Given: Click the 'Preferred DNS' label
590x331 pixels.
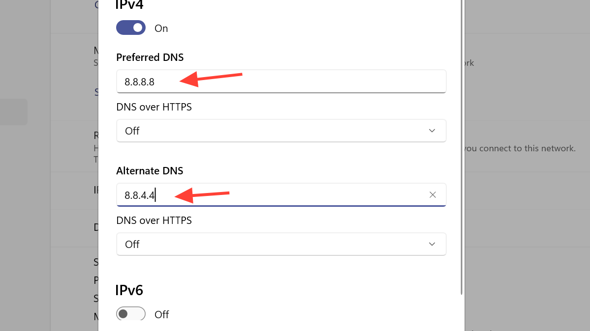Looking at the screenshot, I should pyautogui.click(x=150, y=57).
